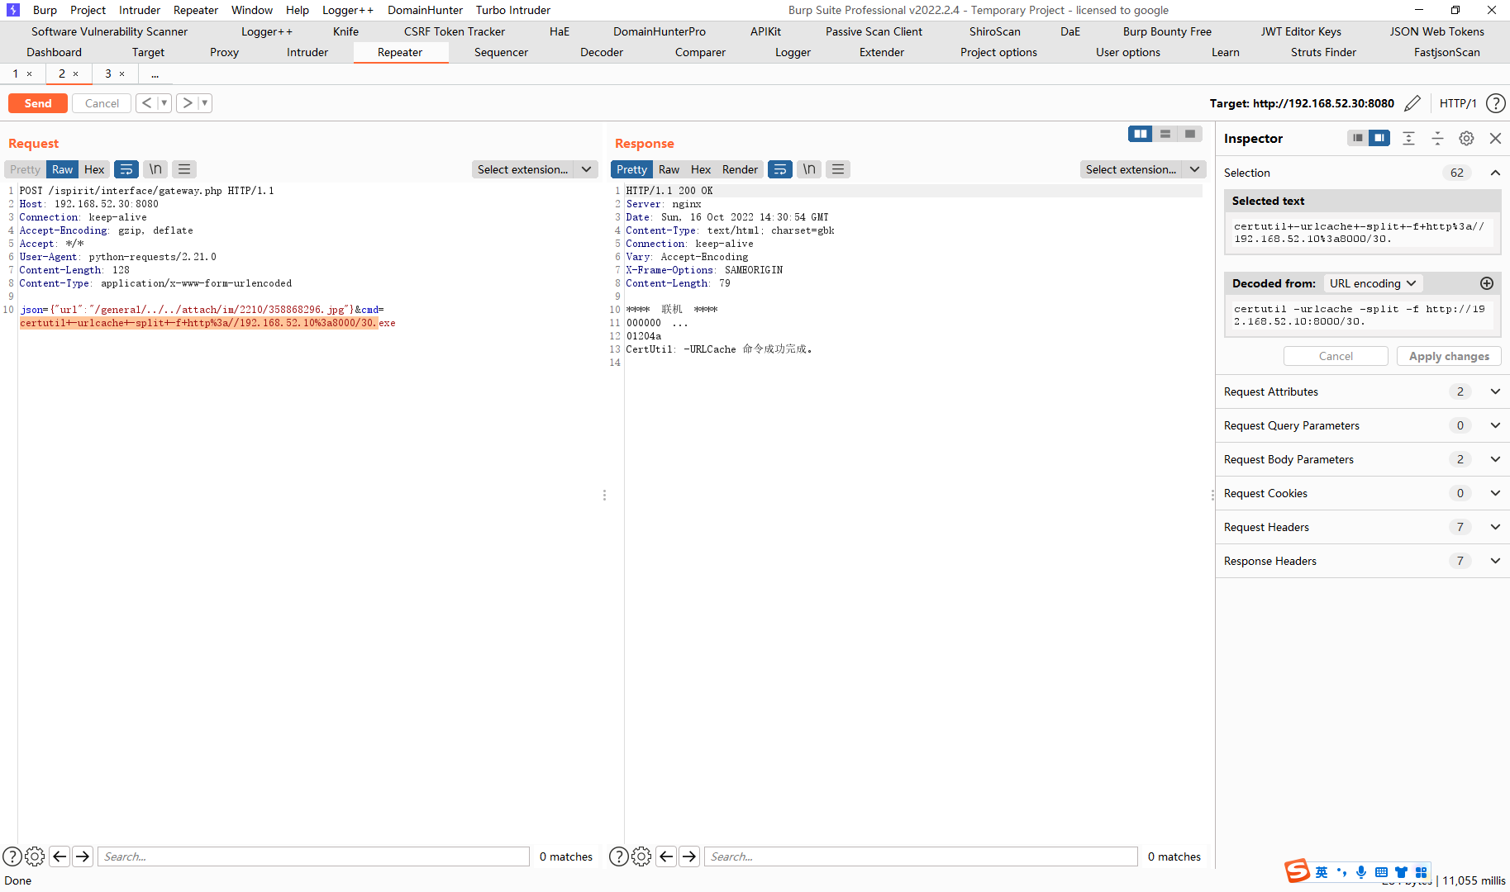This screenshot has height=892, width=1510.
Task: Open Response Select extension dropdown
Action: (1143, 169)
